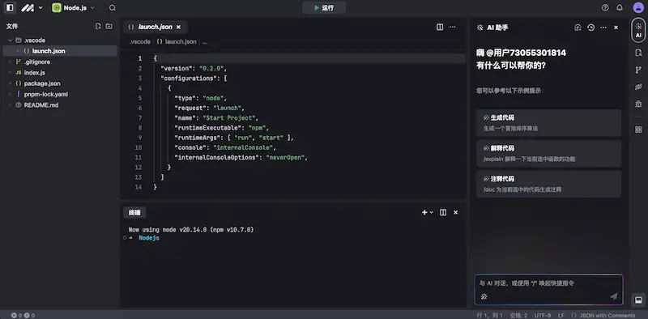648x319 pixels.
Task: Start a new AI chat session icon
Action: pos(578,28)
